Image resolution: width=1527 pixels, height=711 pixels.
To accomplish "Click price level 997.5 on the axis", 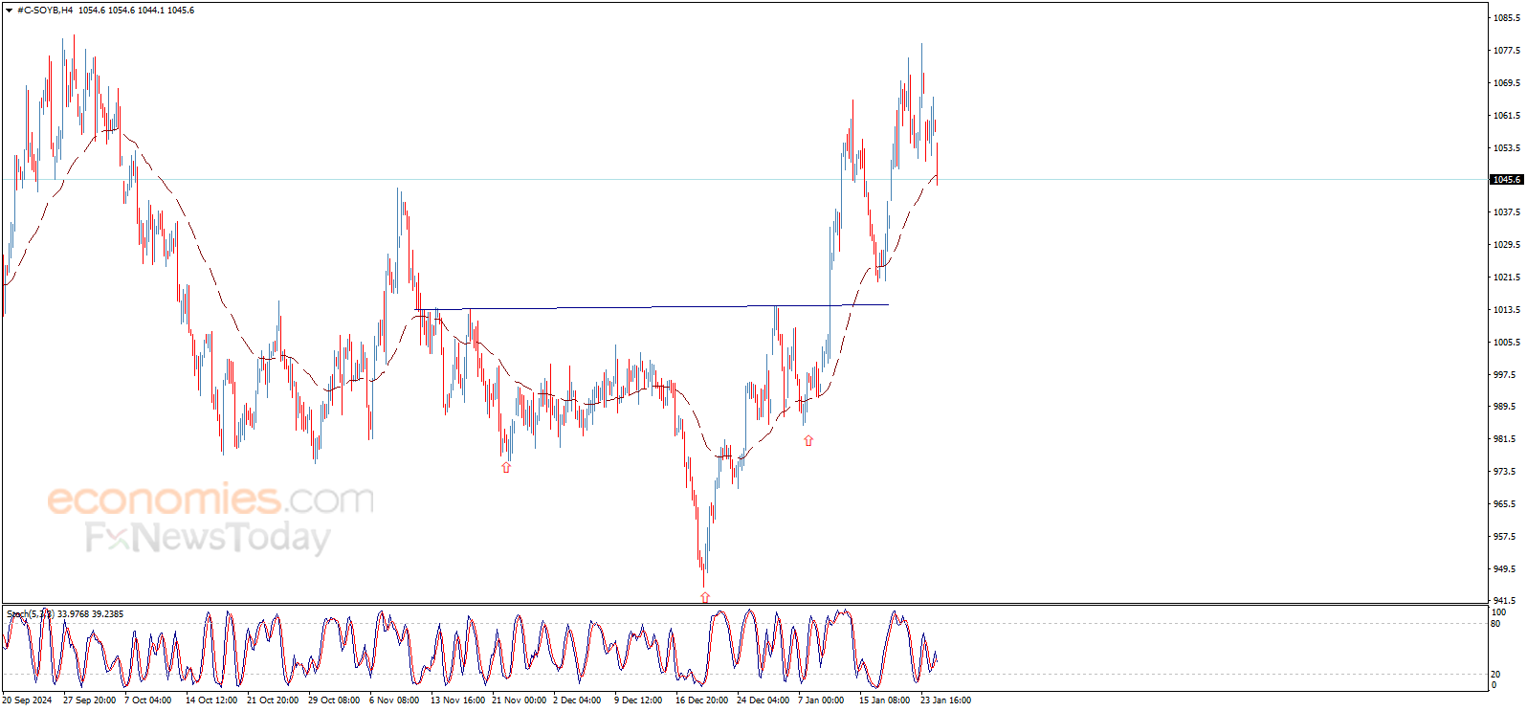I will 1505,375.
